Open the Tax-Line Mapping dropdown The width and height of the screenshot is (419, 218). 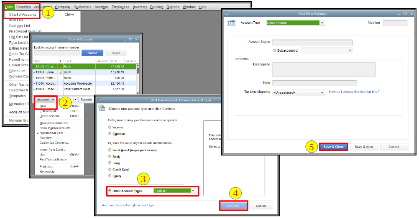[299, 93]
